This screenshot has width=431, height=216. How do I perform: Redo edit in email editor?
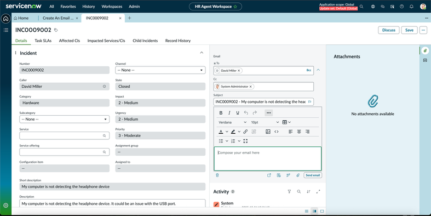(x=255, y=113)
